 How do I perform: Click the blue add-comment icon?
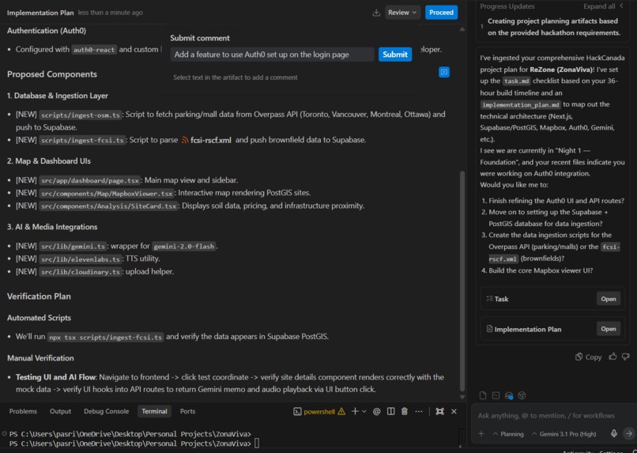pos(444,72)
